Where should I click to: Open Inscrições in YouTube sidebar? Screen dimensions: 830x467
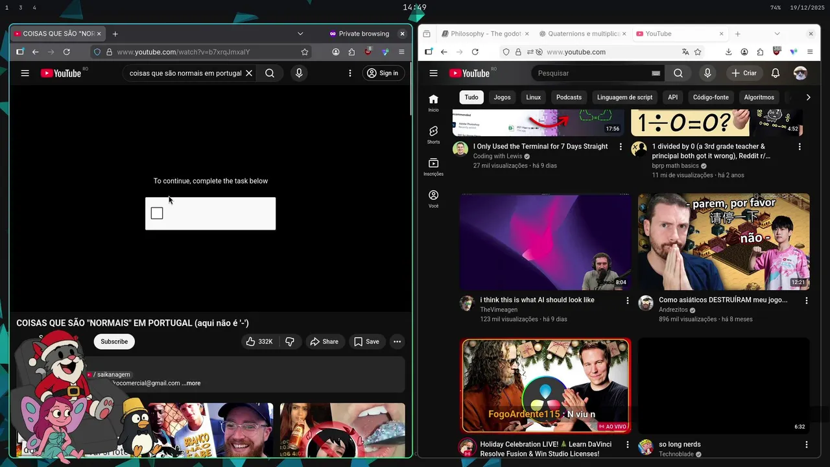pyautogui.click(x=433, y=167)
